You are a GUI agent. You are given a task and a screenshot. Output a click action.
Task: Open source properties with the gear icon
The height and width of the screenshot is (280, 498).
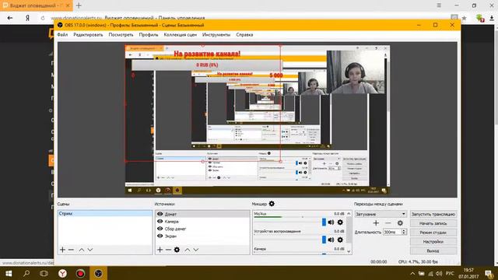(177, 250)
